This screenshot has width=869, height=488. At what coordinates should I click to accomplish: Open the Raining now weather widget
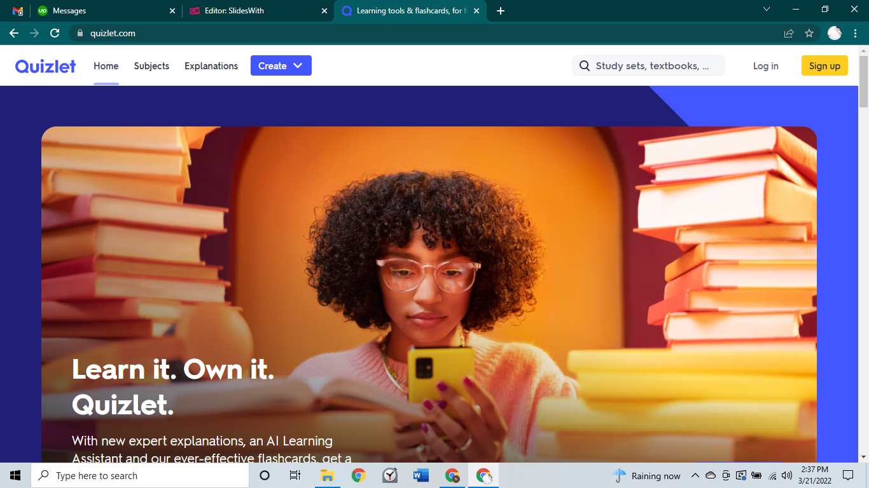(x=646, y=476)
